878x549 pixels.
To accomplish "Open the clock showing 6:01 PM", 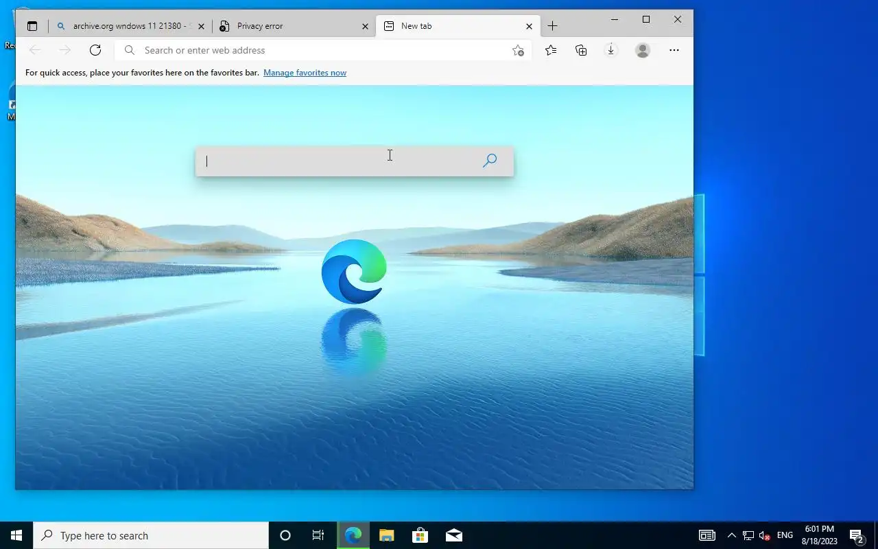I will (x=820, y=535).
